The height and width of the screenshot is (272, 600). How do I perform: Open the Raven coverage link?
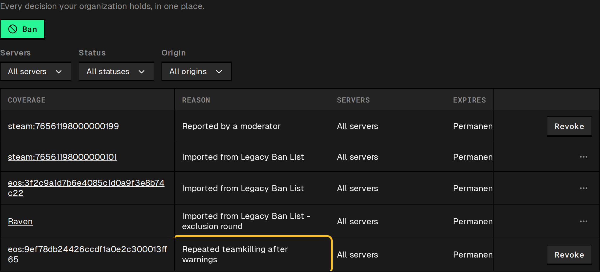click(x=20, y=221)
